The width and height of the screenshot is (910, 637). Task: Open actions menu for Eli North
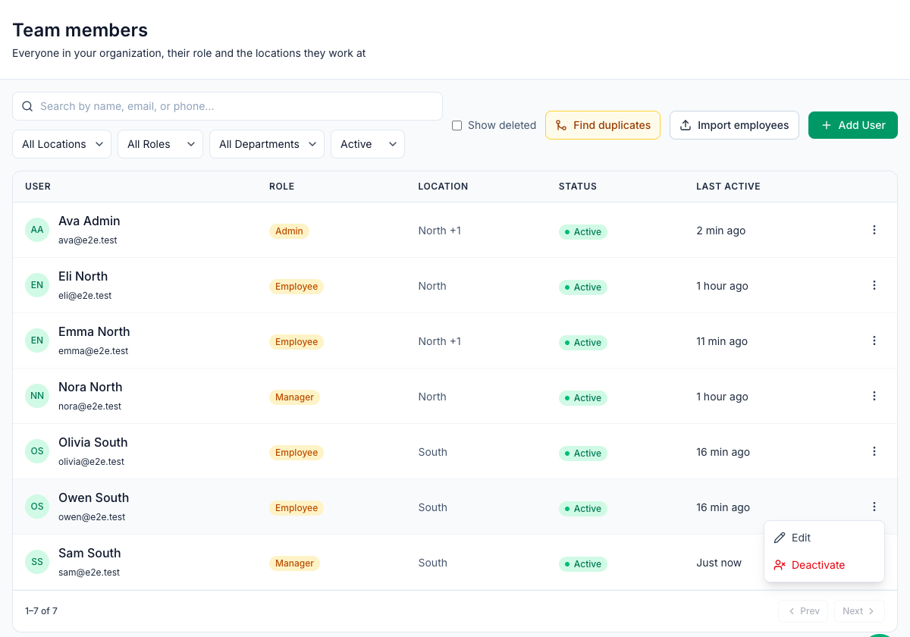(874, 285)
